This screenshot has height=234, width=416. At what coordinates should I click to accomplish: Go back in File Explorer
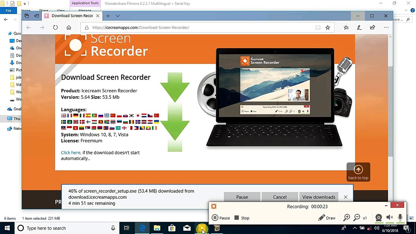tap(6, 19)
